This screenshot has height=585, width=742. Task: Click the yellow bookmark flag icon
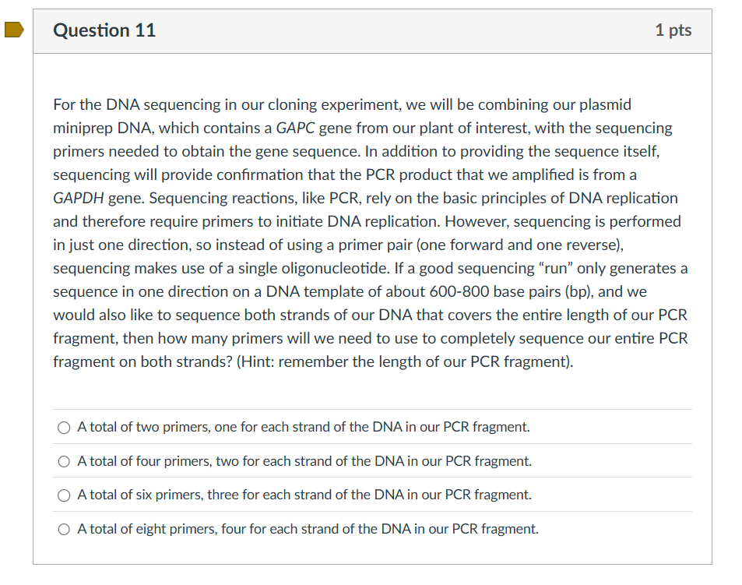tap(12, 29)
